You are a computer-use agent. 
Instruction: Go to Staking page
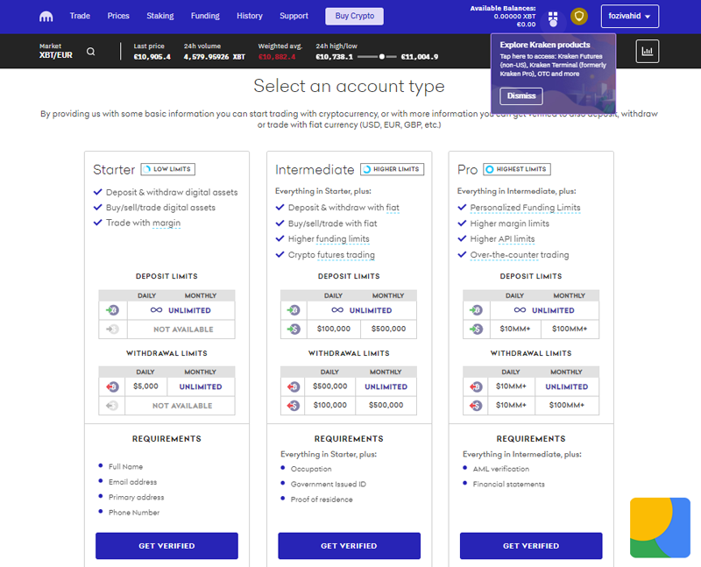(x=160, y=16)
